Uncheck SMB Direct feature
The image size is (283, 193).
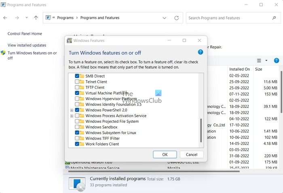coord(77,76)
